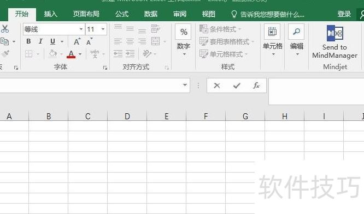Switch to the 页面布局 tab
364x214 pixels.
pos(86,14)
